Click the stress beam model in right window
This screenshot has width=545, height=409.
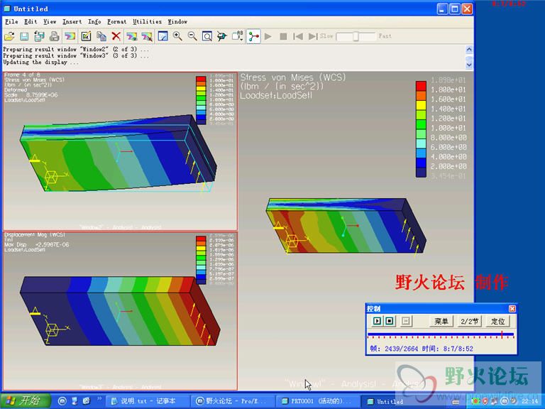(x=346, y=225)
